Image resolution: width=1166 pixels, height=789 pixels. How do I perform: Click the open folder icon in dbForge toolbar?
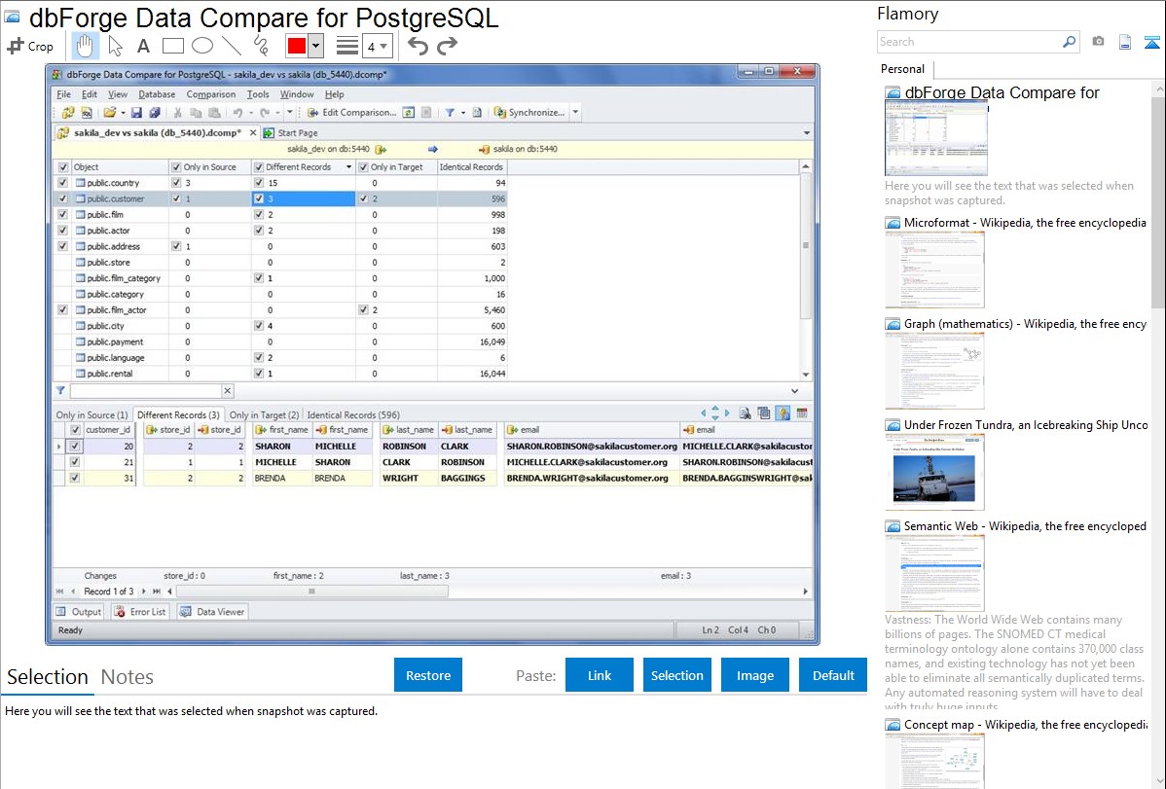click(x=109, y=112)
